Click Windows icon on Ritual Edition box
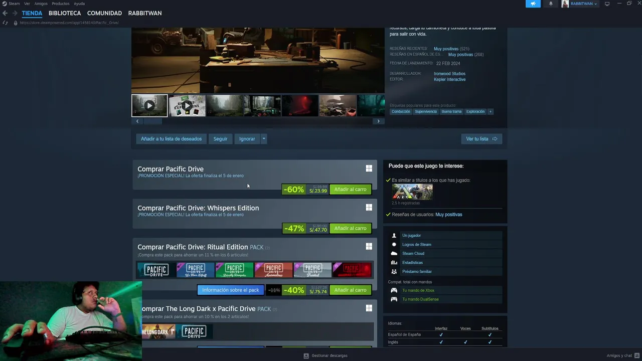This screenshot has width=642, height=361. 369,246
